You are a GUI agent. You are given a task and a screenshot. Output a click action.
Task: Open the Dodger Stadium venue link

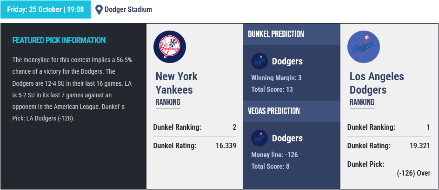tap(128, 9)
